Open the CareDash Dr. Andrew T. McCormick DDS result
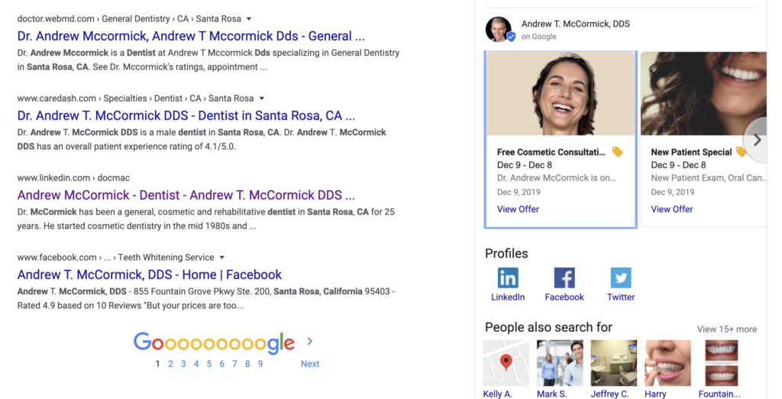This screenshot has width=782, height=399. tap(186, 115)
